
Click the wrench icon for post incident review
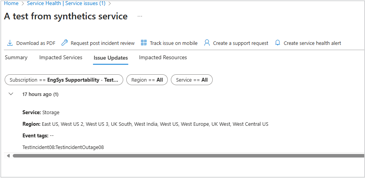click(x=65, y=43)
